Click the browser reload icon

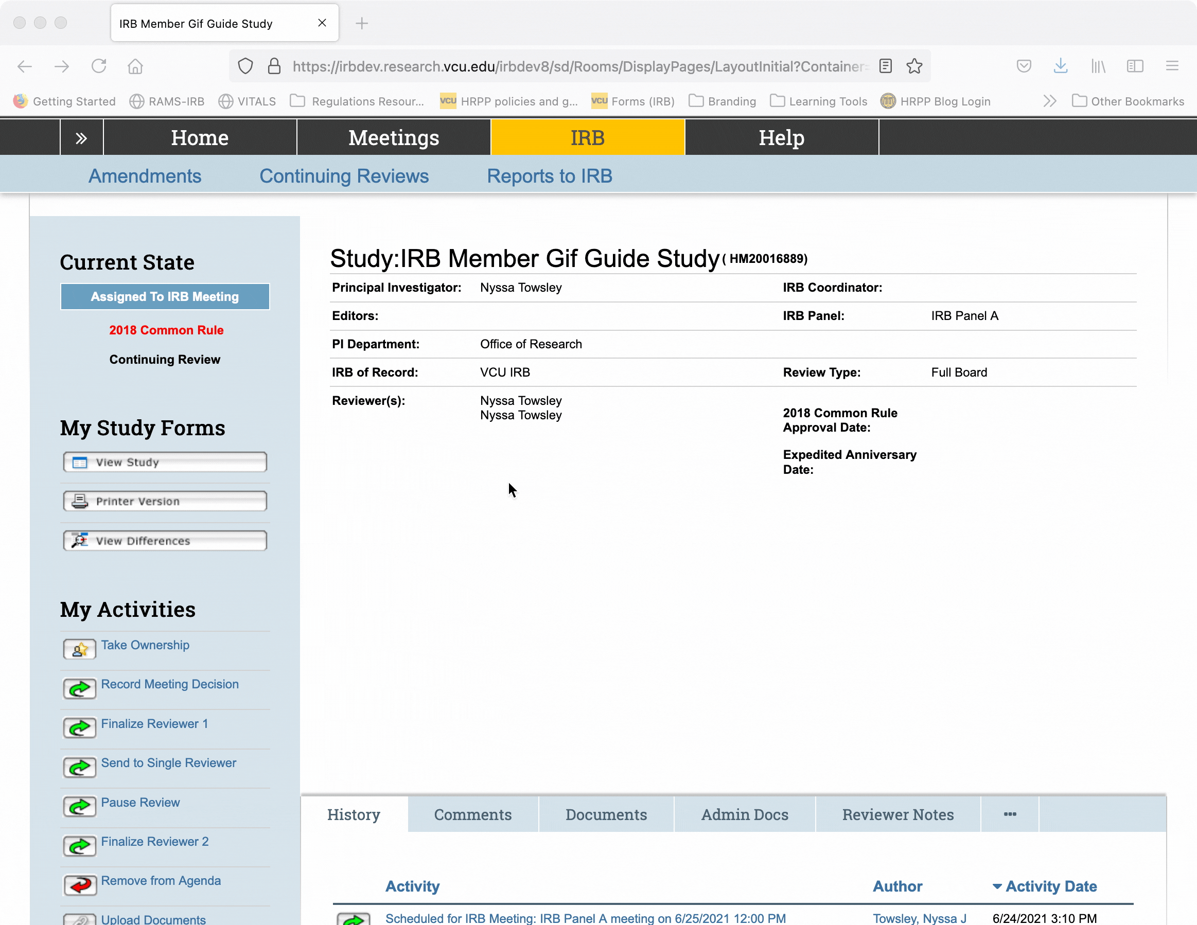[99, 66]
